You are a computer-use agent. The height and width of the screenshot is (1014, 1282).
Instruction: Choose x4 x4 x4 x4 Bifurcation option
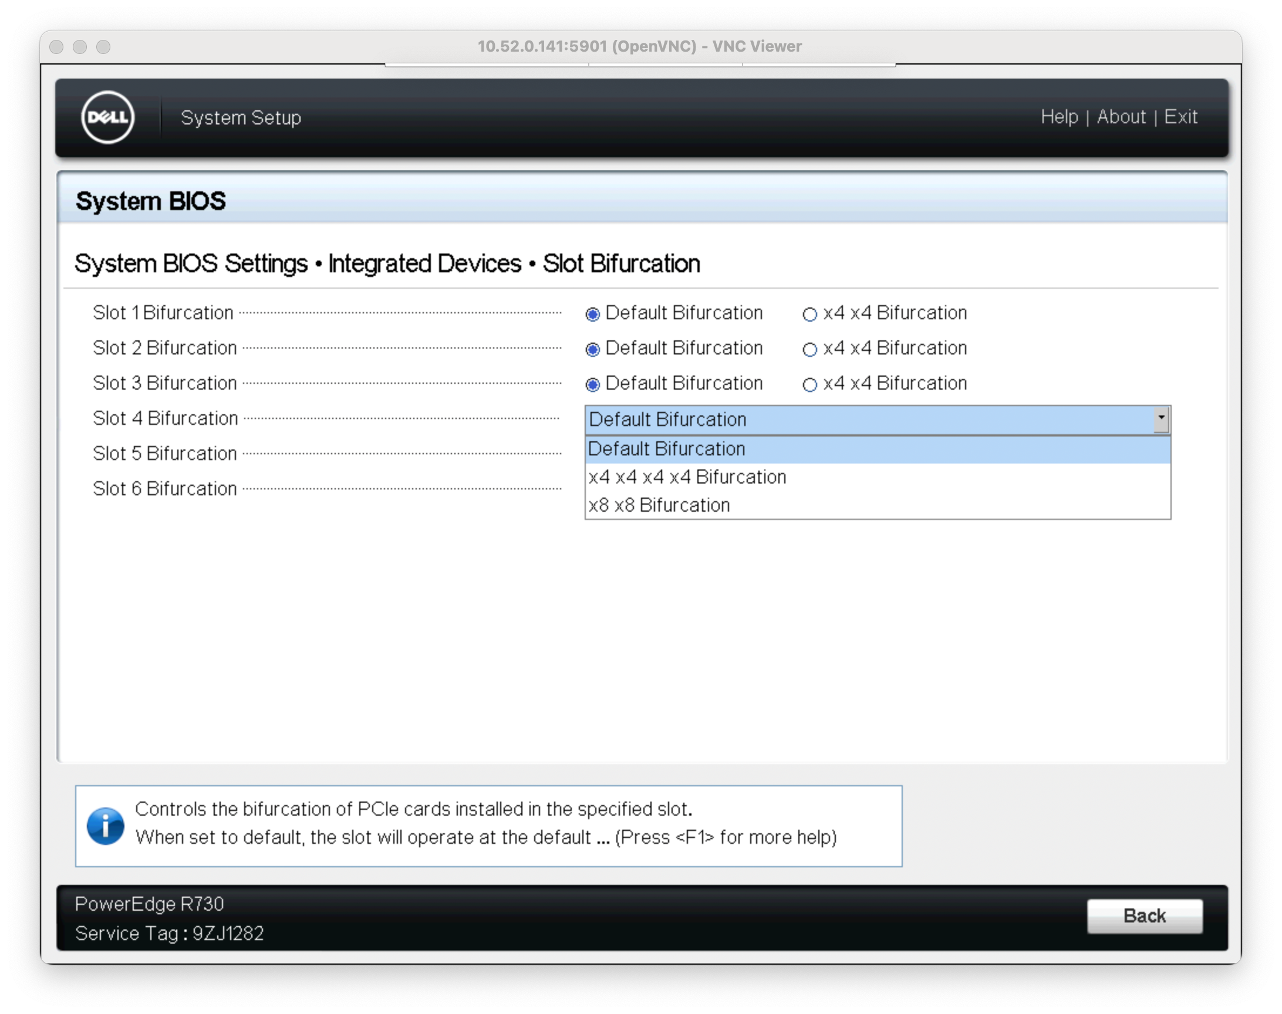(x=877, y=476)
